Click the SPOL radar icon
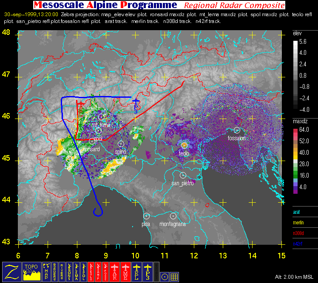The height and width of the screenshot is (283, 318). coord(85,272)
